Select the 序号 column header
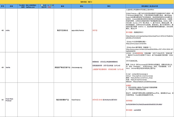 [3, 6]
